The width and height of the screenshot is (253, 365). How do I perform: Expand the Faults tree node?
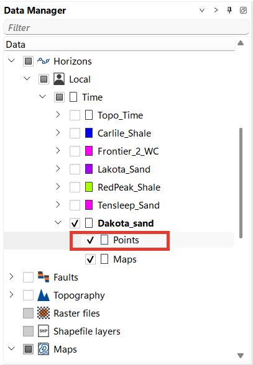11,277
